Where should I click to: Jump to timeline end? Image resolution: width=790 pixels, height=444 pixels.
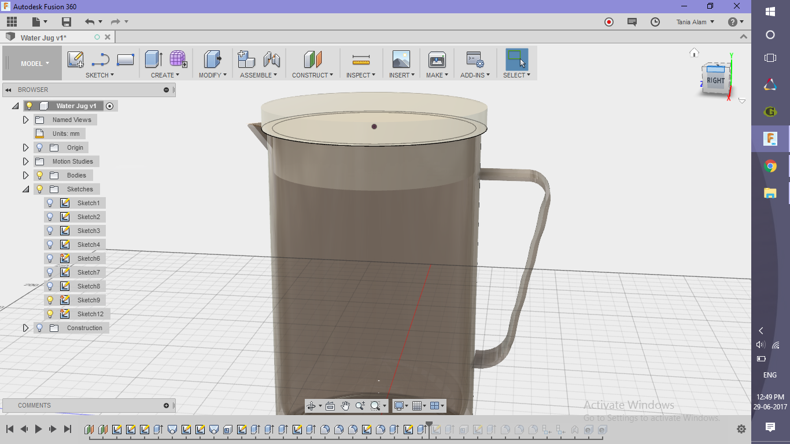(67, 429)
